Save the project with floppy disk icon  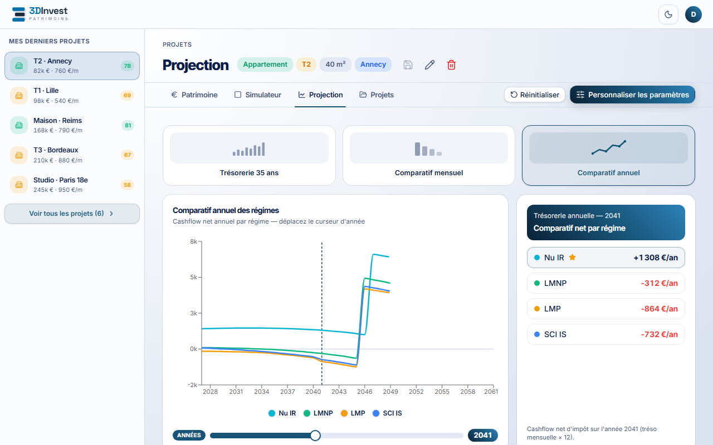click(408, 65)
